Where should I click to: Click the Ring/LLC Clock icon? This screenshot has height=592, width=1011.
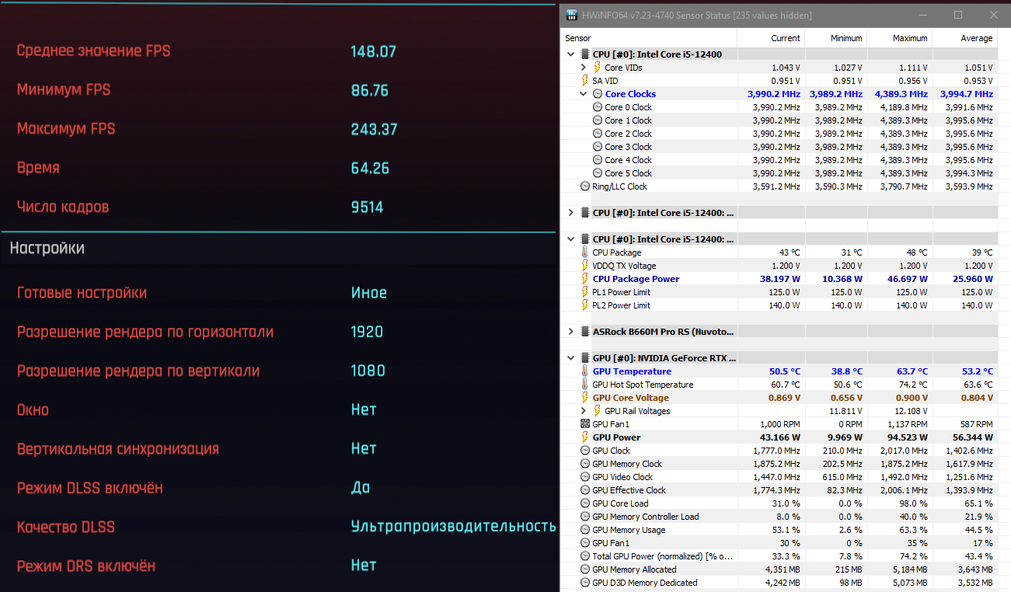(x=585, y=186)
